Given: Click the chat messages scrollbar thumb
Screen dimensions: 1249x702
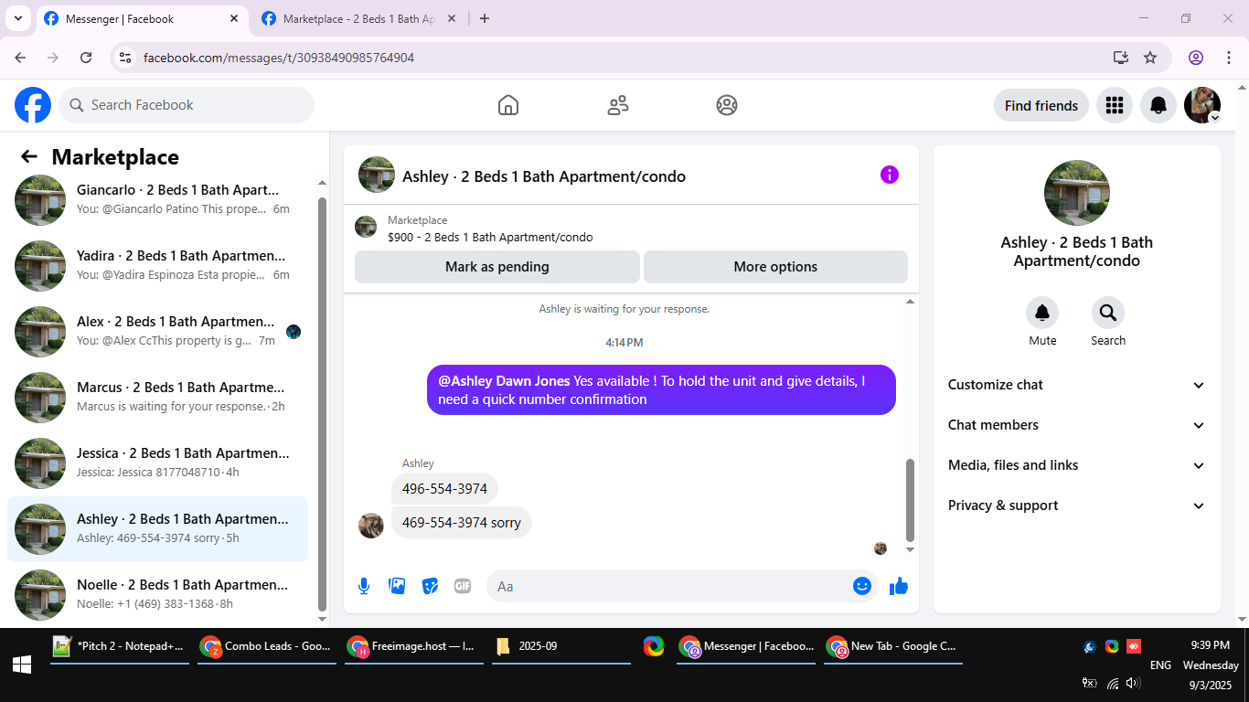Looking at the screenshot, I should [x=910, y=500].
